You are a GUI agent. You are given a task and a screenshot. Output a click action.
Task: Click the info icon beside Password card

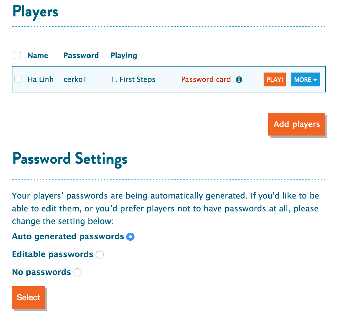pyautogui.click(x=239, y=80)
